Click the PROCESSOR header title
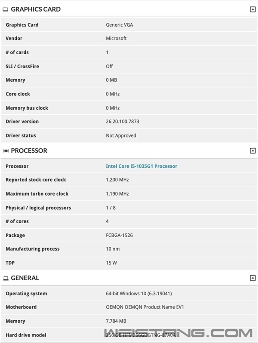Screen dimensions: 258x343 click(x=29, y=151)
